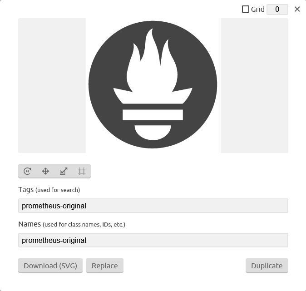306x291 pixels.
Task: Close the icon edit dialog
Action: coord(297,9)
